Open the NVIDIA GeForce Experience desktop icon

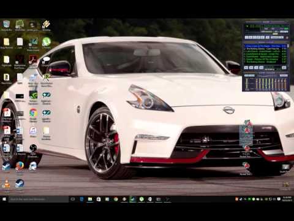(x=33, y=98)
